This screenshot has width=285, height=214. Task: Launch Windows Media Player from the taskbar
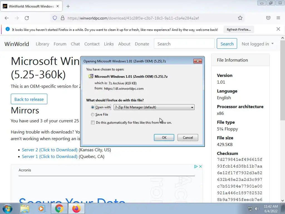click(x=41, y=208)
